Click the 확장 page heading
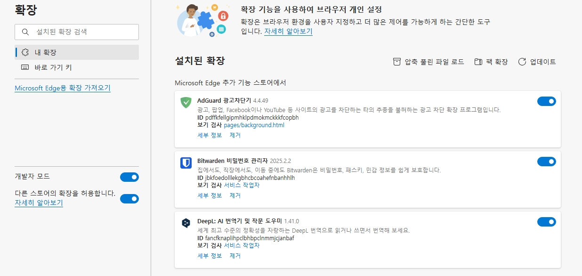This screenshot has width=582, height=276. coord(26,9)
